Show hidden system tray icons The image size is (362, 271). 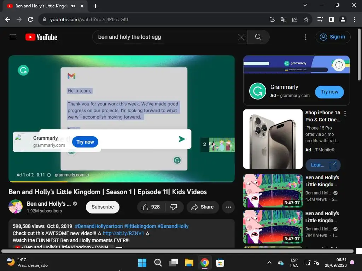click(269, 263)
